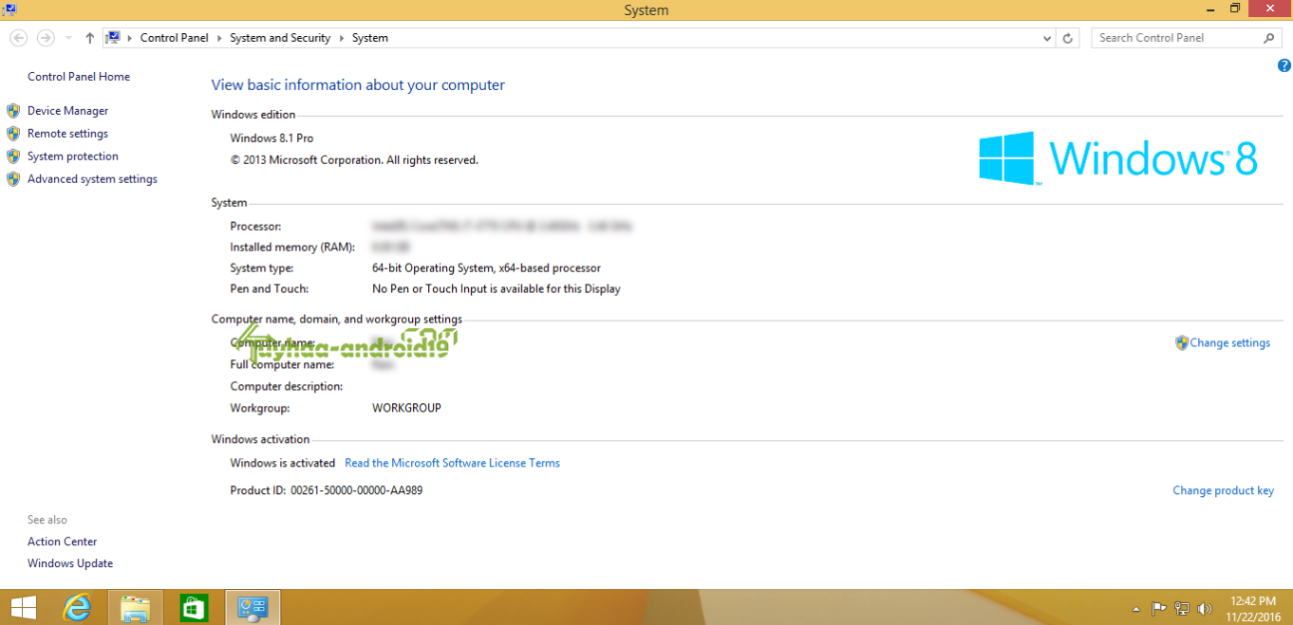Open File Explorer from the taskbar
Image resolution: width=1293 pixels, height=625 pixels.
[x=135, y=608]
